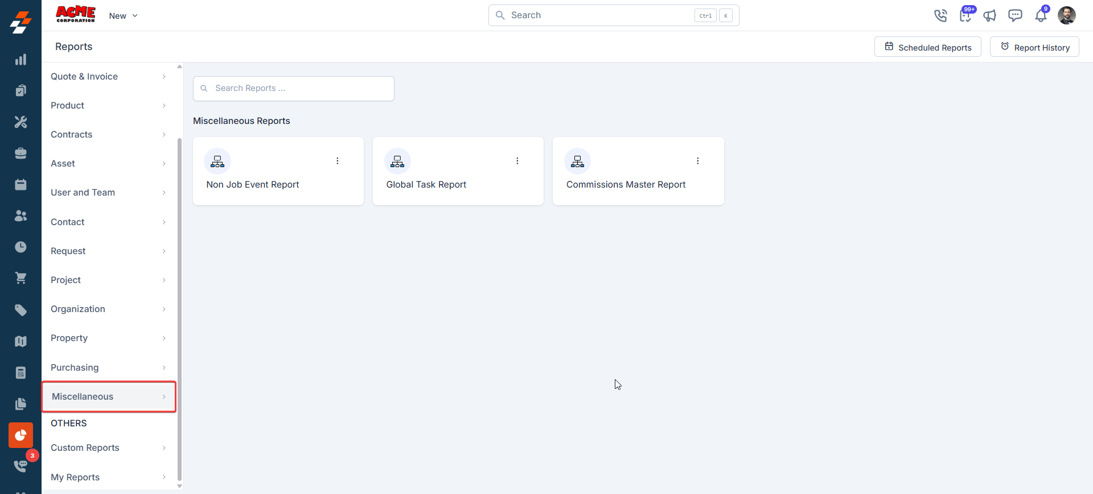Open the user profile avatar
The height and width of the screenshot is (494, 1093).
click(x=1067, y=15)
